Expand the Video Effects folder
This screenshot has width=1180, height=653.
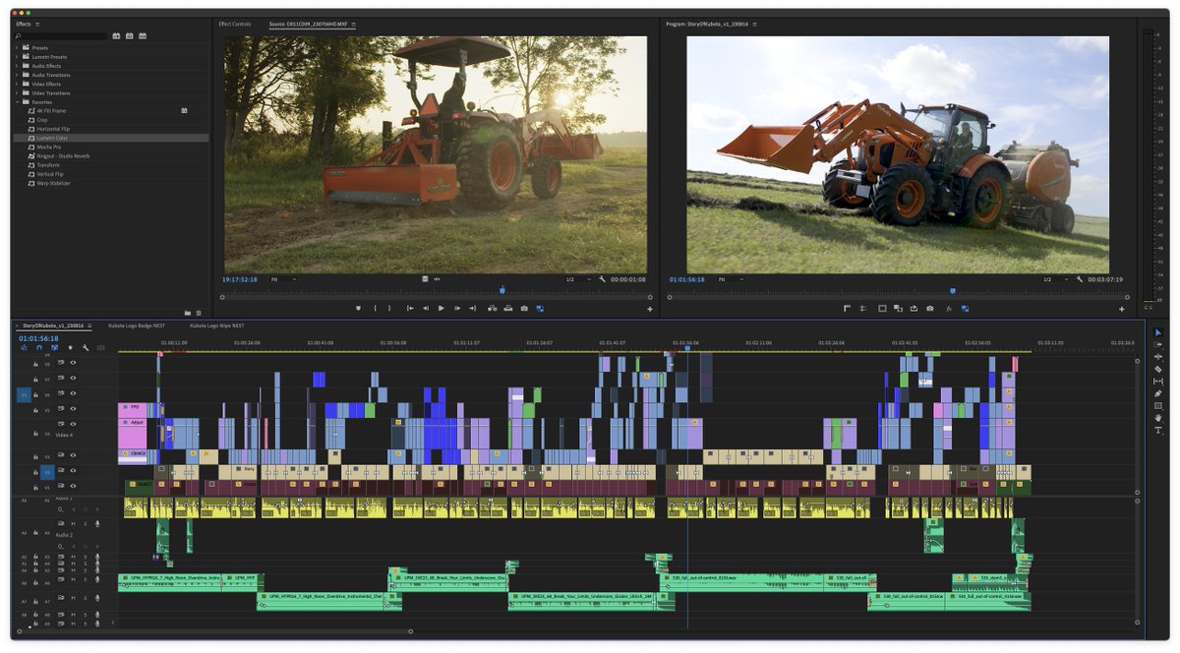coord(17,84)
